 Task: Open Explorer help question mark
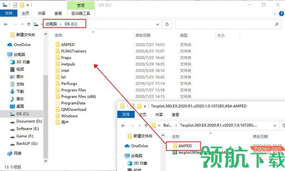(x=282, y=13)
